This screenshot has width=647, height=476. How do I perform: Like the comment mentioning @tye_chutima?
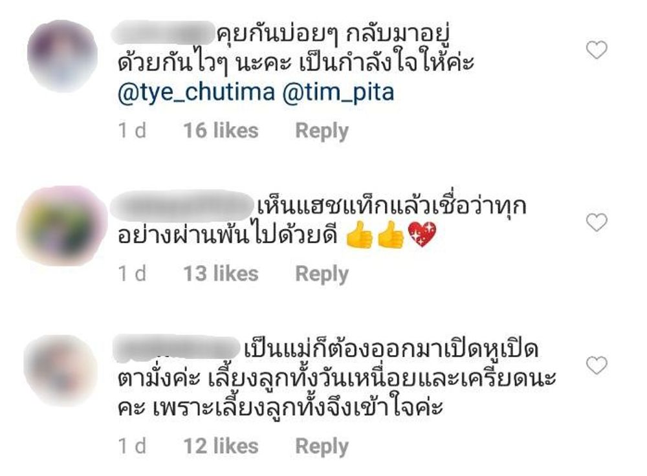tap(597, 50)
